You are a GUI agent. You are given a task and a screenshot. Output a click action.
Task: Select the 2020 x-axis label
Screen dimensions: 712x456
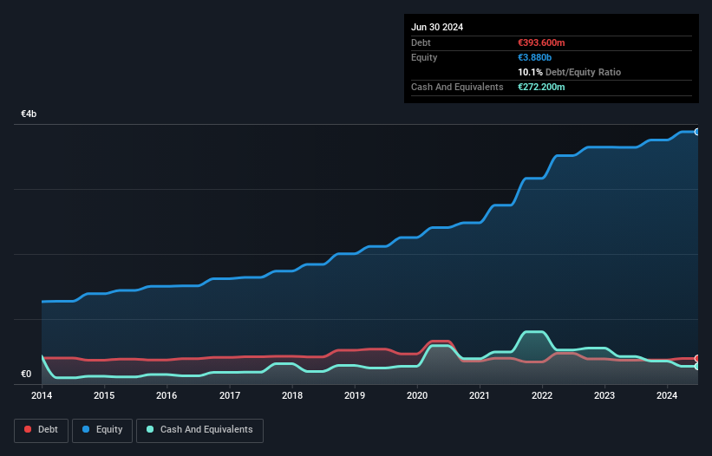[x=417, y=395]
